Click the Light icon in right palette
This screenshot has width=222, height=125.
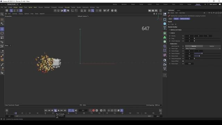(165, 69)
